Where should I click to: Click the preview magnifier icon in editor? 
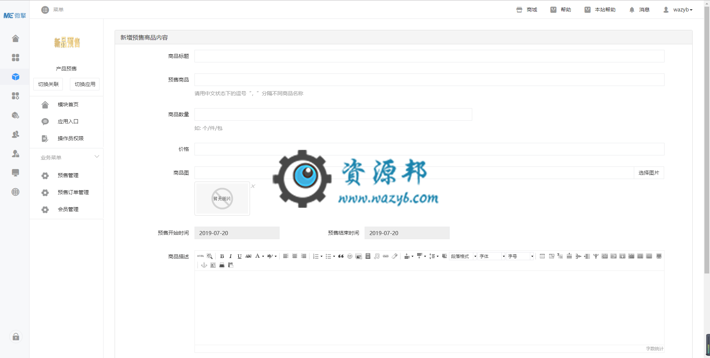coord(210,256)
